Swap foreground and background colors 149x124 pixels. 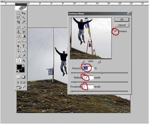tap(24, 65)
